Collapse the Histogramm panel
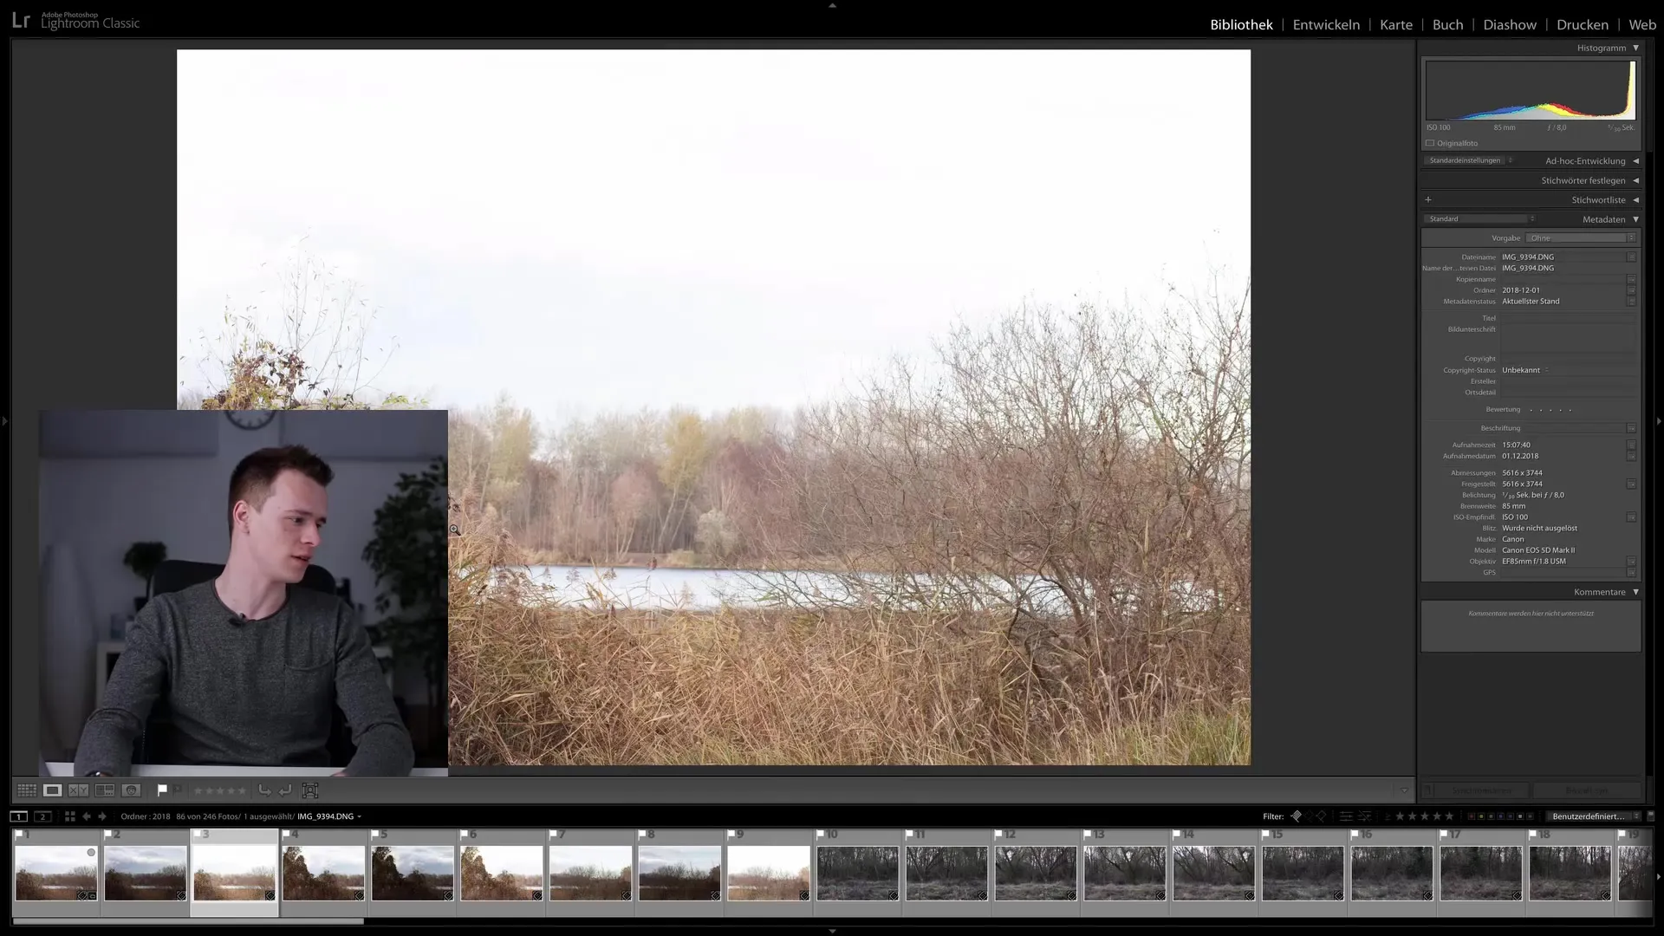 tap(1636, 48)
